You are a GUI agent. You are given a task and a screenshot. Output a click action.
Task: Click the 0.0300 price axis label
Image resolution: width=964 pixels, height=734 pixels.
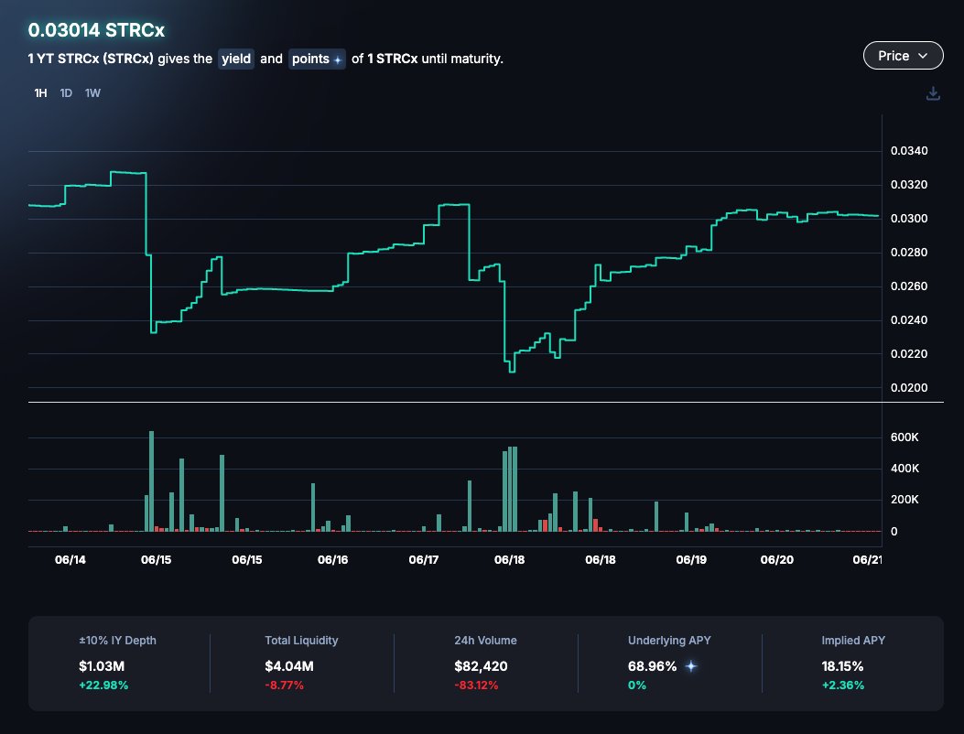pyautogui.click(x=909, y=219)
